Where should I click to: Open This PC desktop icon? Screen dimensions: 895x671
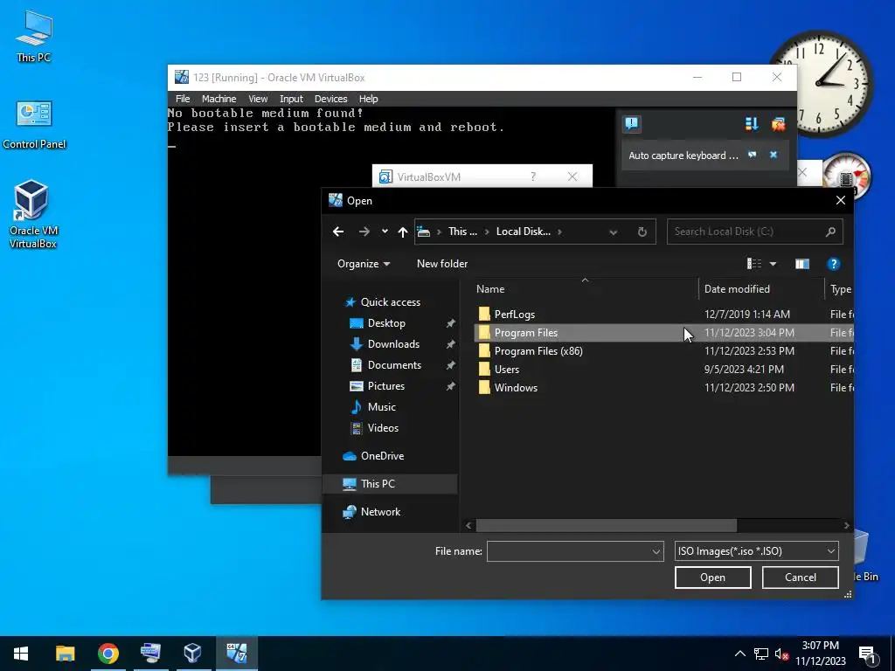(x=34, y=37)
